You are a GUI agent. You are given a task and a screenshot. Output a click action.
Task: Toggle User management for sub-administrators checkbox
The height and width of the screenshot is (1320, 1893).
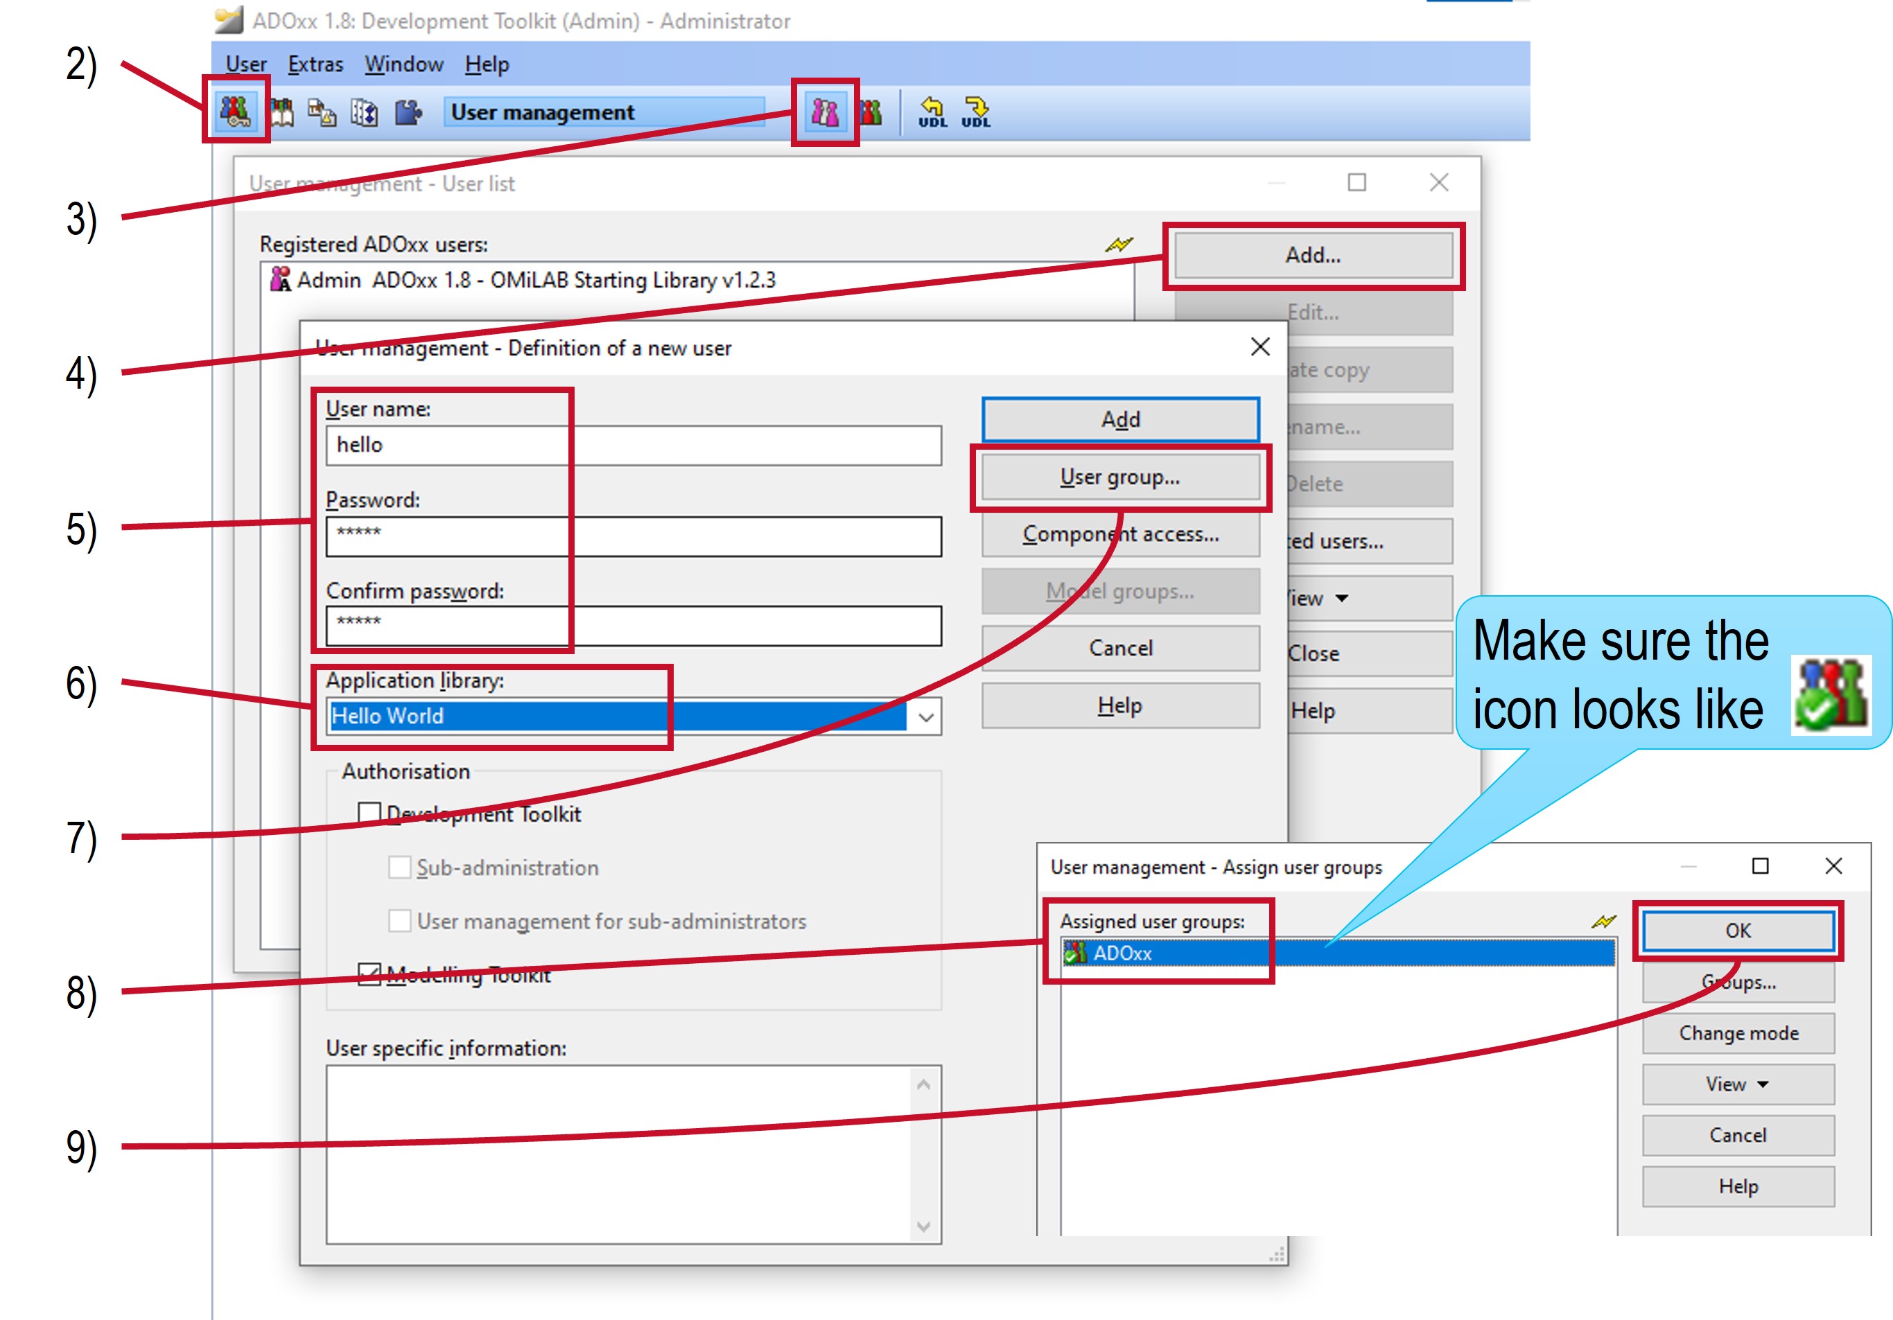point(400,920)
